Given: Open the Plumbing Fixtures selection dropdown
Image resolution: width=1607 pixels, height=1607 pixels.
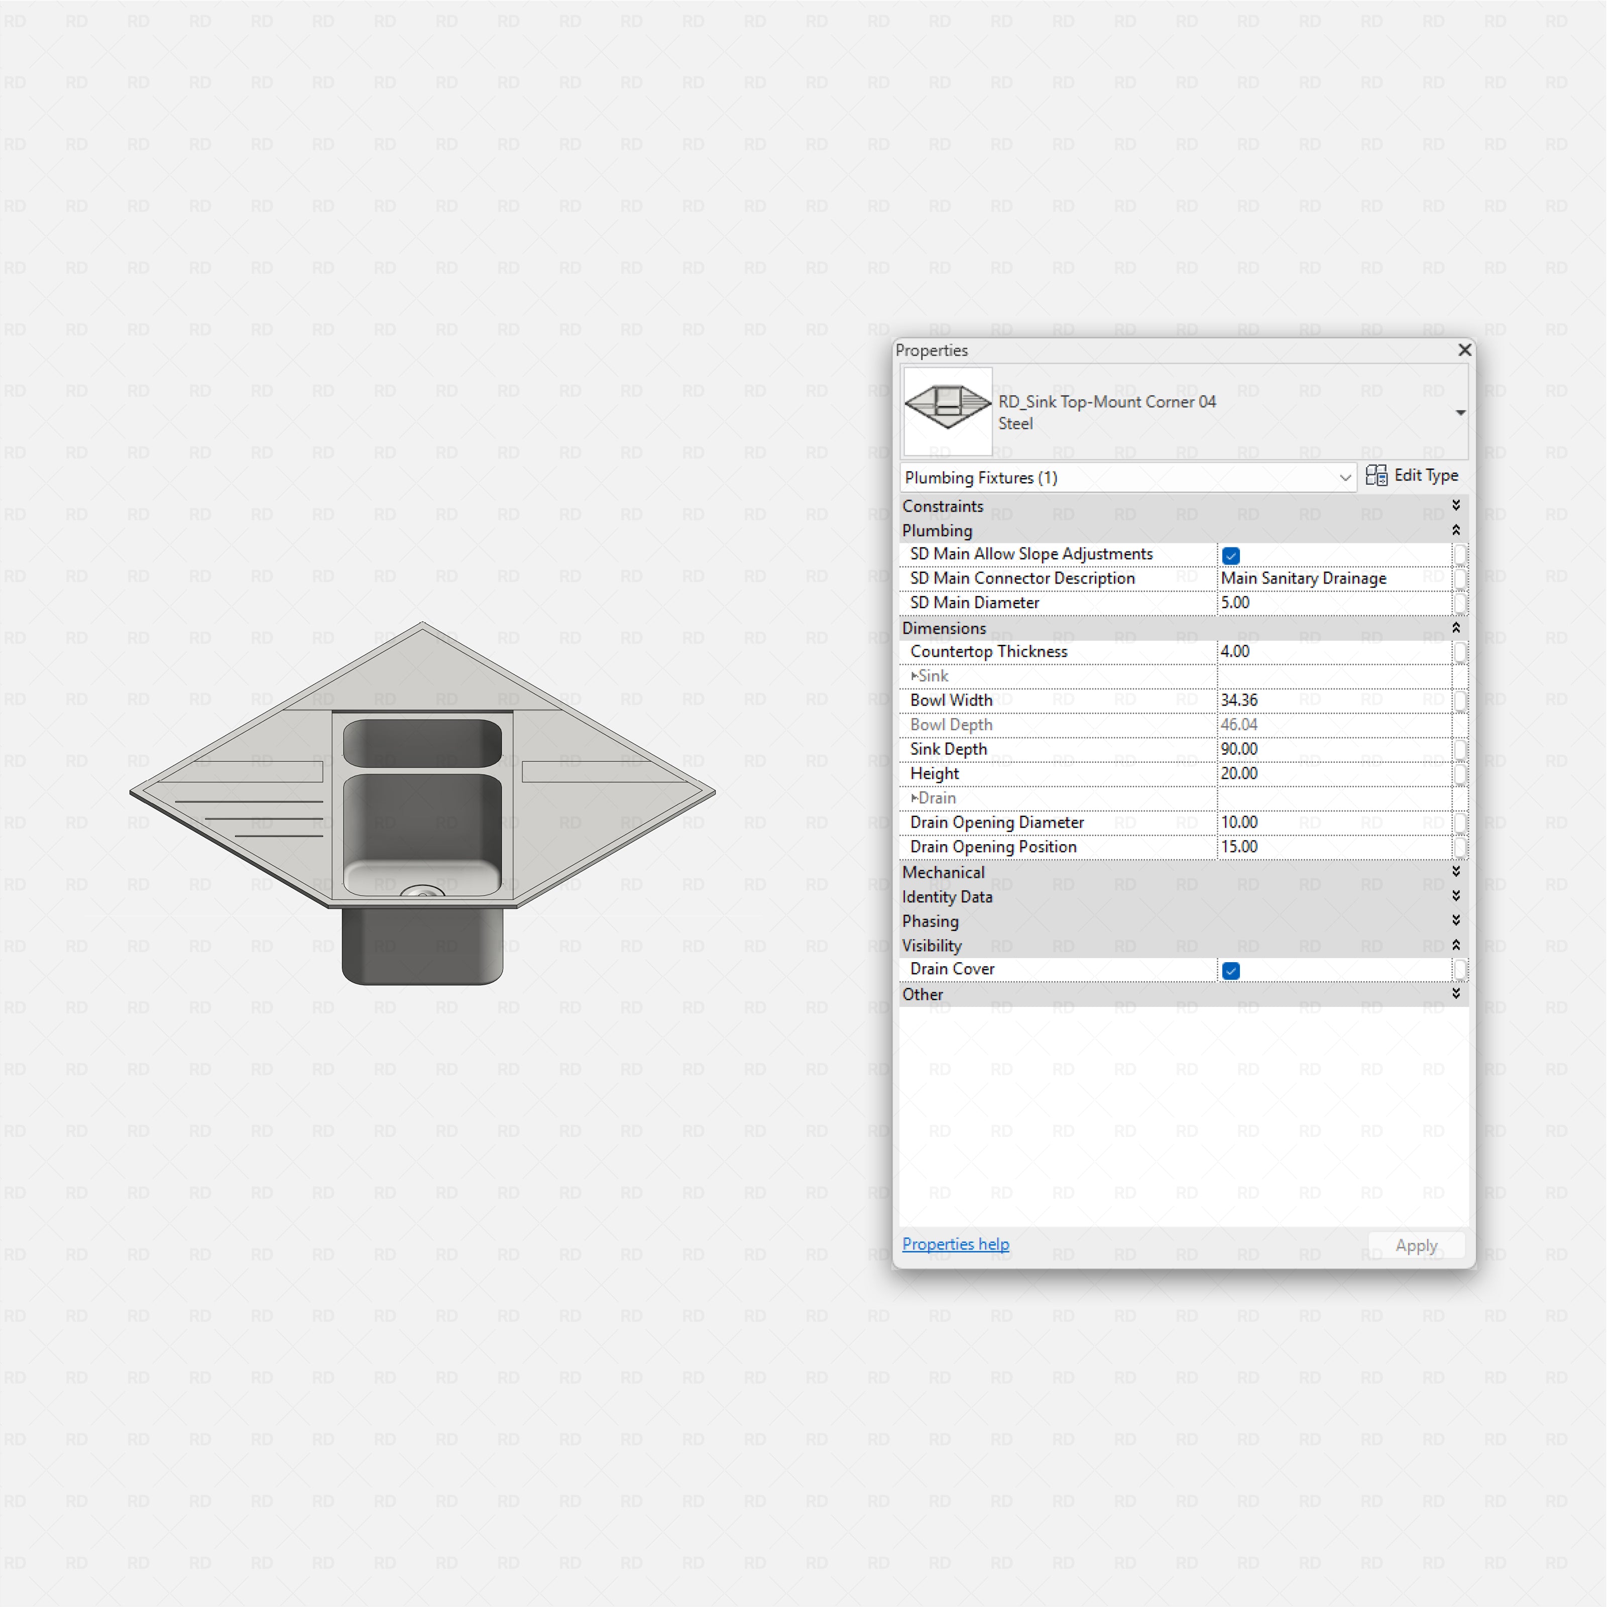Looking at the screenshot, I should tap(1345, 478).
